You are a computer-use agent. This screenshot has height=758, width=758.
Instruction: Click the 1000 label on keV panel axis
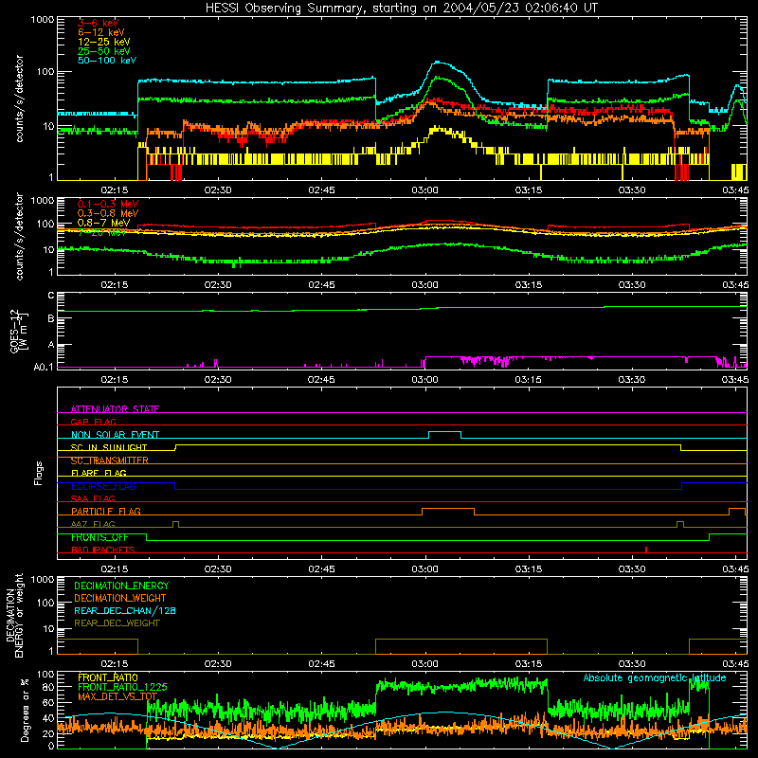43,20
